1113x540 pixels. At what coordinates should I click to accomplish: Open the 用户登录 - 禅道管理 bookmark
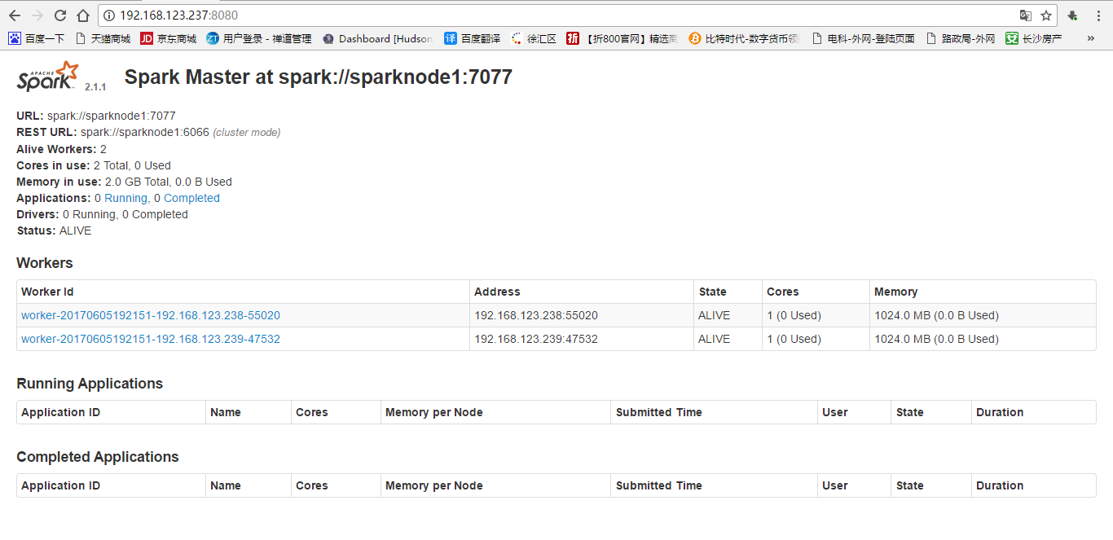(259, 38)
